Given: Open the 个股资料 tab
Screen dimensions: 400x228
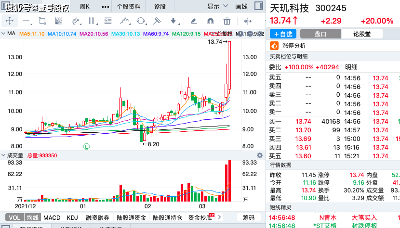Looking at the screenshot, I should click(129, 7).
